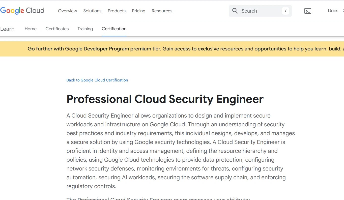Click the Google Cloud logo

pyautogui.click(x=22, y=11)
